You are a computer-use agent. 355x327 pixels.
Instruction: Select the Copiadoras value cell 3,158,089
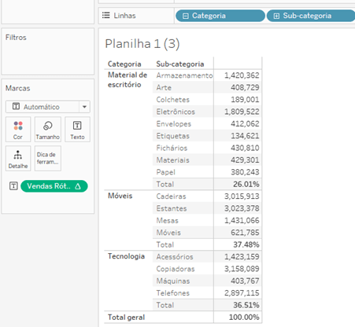click(242, 269)
